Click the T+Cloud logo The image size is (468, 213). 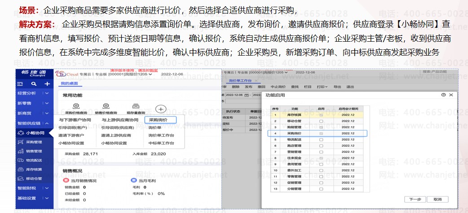pyautogui.click(x=67, y=74)
